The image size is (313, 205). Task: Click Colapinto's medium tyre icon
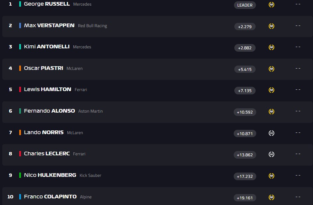pos(272,197)
